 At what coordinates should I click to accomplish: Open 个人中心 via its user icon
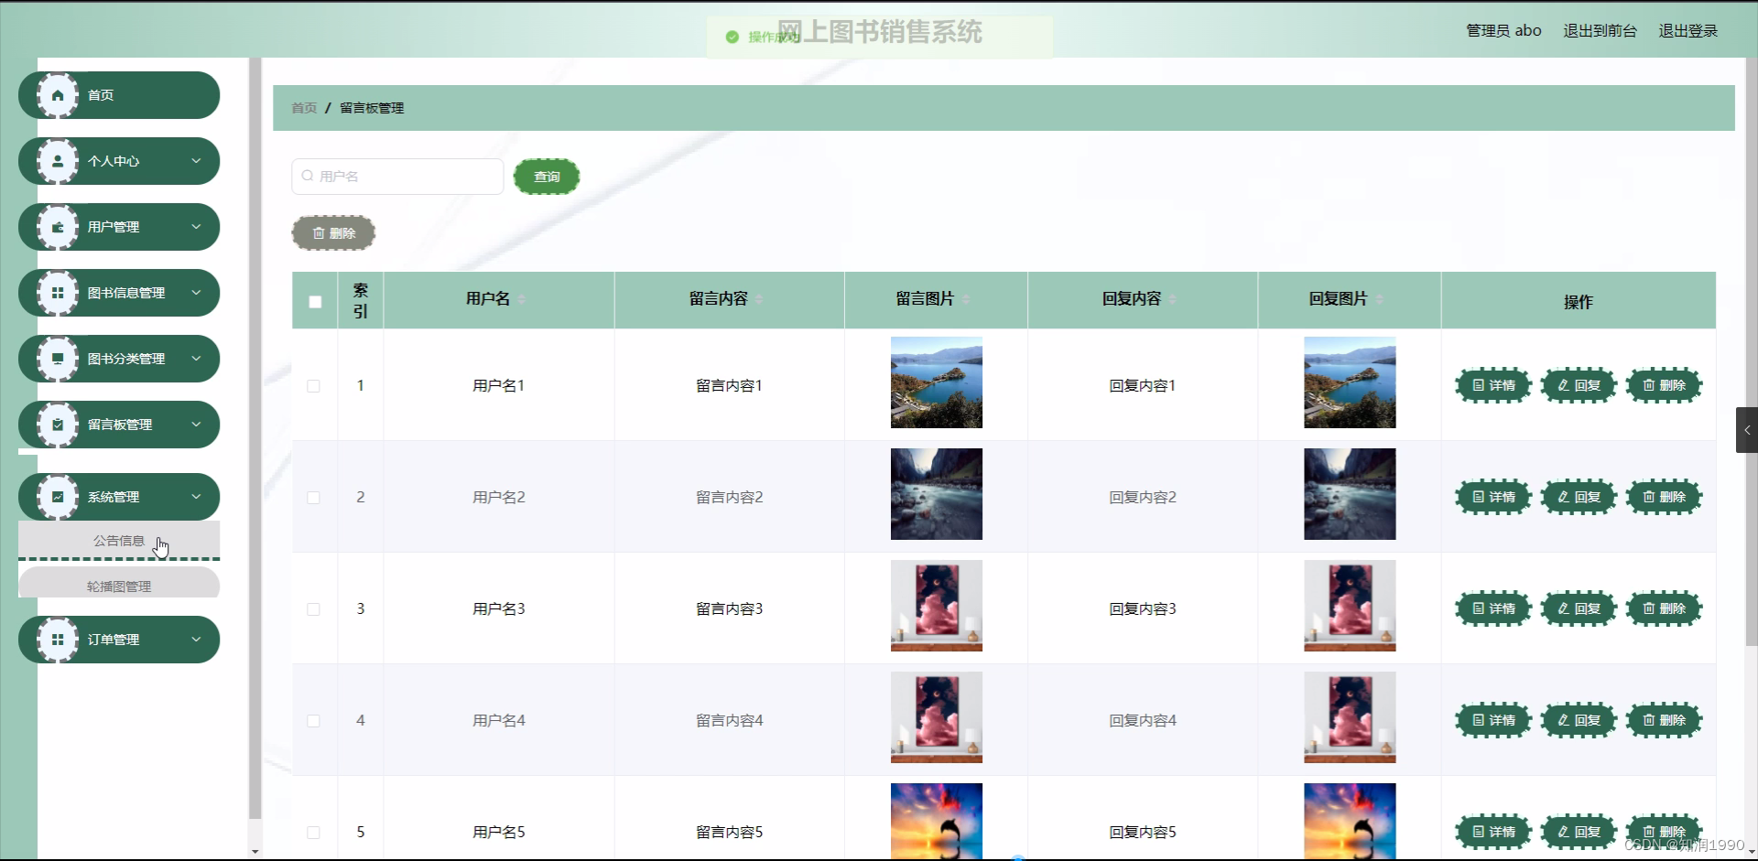point(58,160)
